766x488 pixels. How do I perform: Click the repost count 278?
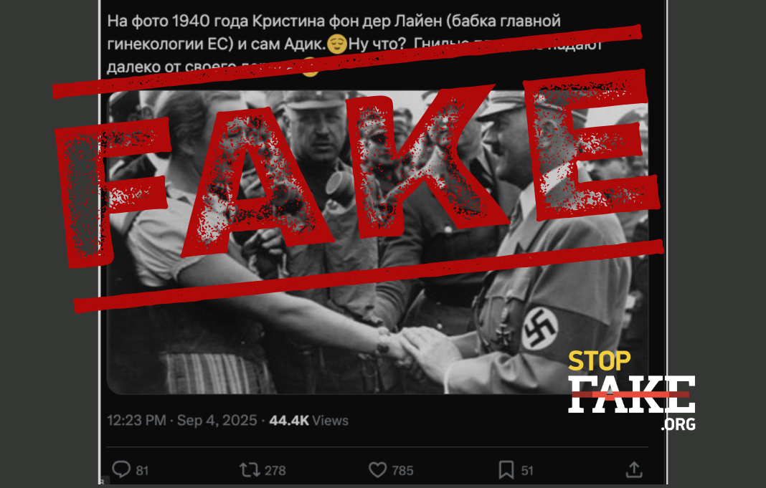click(x=275, y=470)
